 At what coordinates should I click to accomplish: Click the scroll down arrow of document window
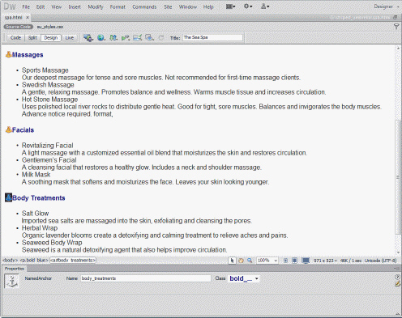(398, 252)
